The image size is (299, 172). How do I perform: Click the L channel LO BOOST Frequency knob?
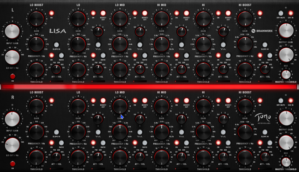[36, 44]
